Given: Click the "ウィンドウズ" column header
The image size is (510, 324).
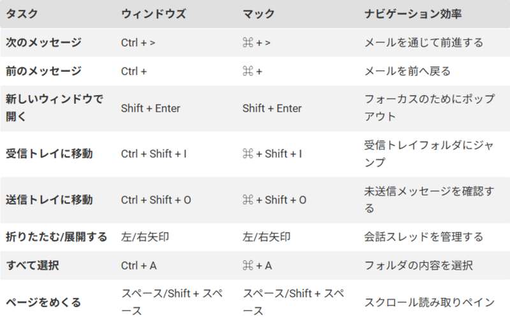Looking at the screenshot, I should (153, 14).
